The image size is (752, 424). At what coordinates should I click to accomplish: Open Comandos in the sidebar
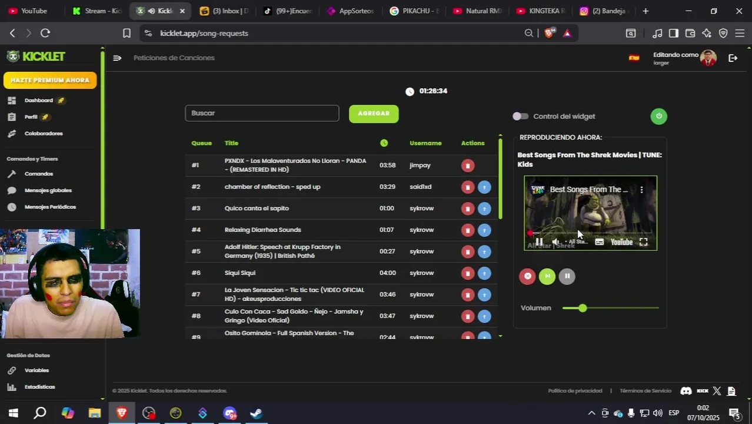(39, 174)
